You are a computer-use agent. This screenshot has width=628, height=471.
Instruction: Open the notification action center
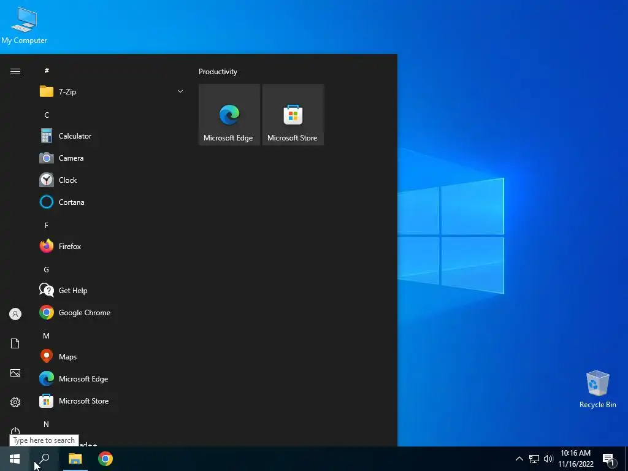(x=608, y=459)
